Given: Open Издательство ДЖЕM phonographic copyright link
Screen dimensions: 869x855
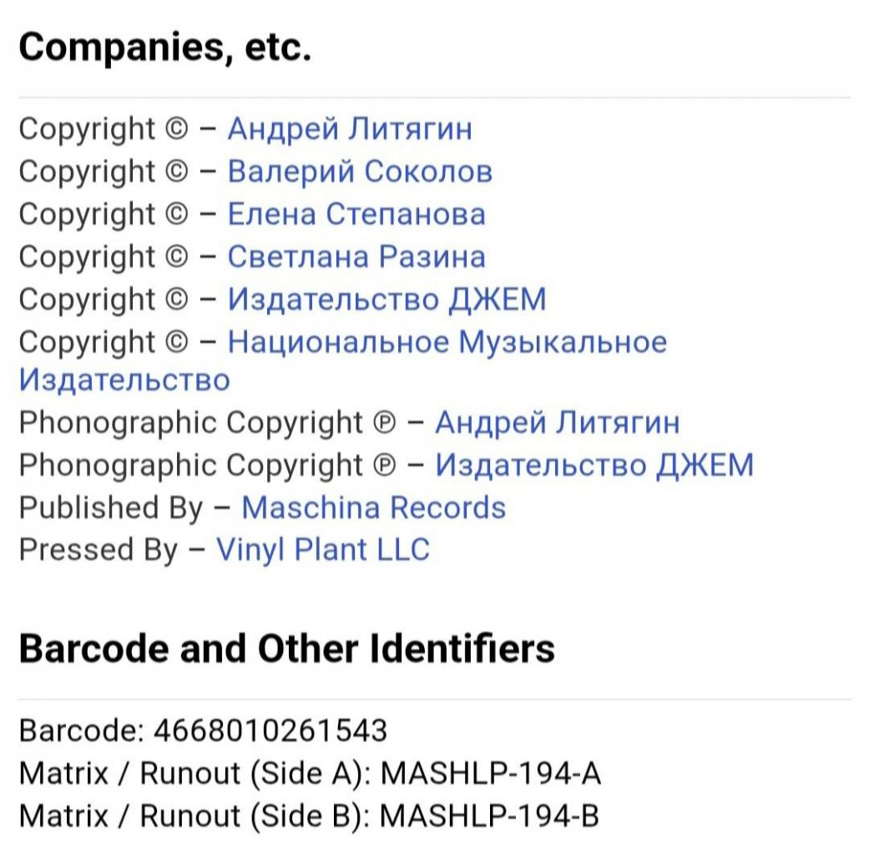Looking at the screenshot, I should 594,464.
